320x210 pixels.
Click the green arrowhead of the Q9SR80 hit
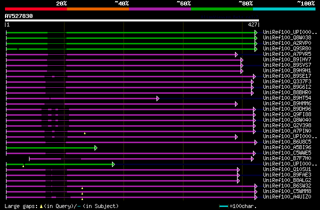pyautogui.click(x=256, y=49)
